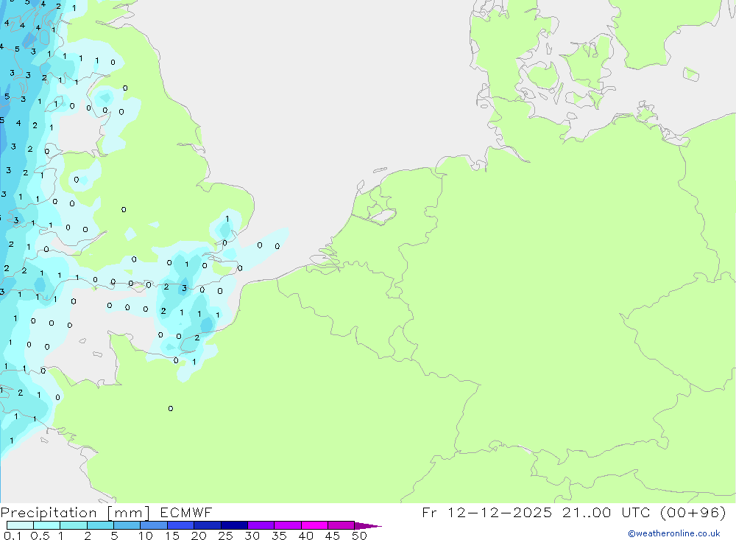The width and height of the screenshot is (736, 540).
Task: Click the 35–40 mm purple legend swatch
Action: [x=287, y=525]
